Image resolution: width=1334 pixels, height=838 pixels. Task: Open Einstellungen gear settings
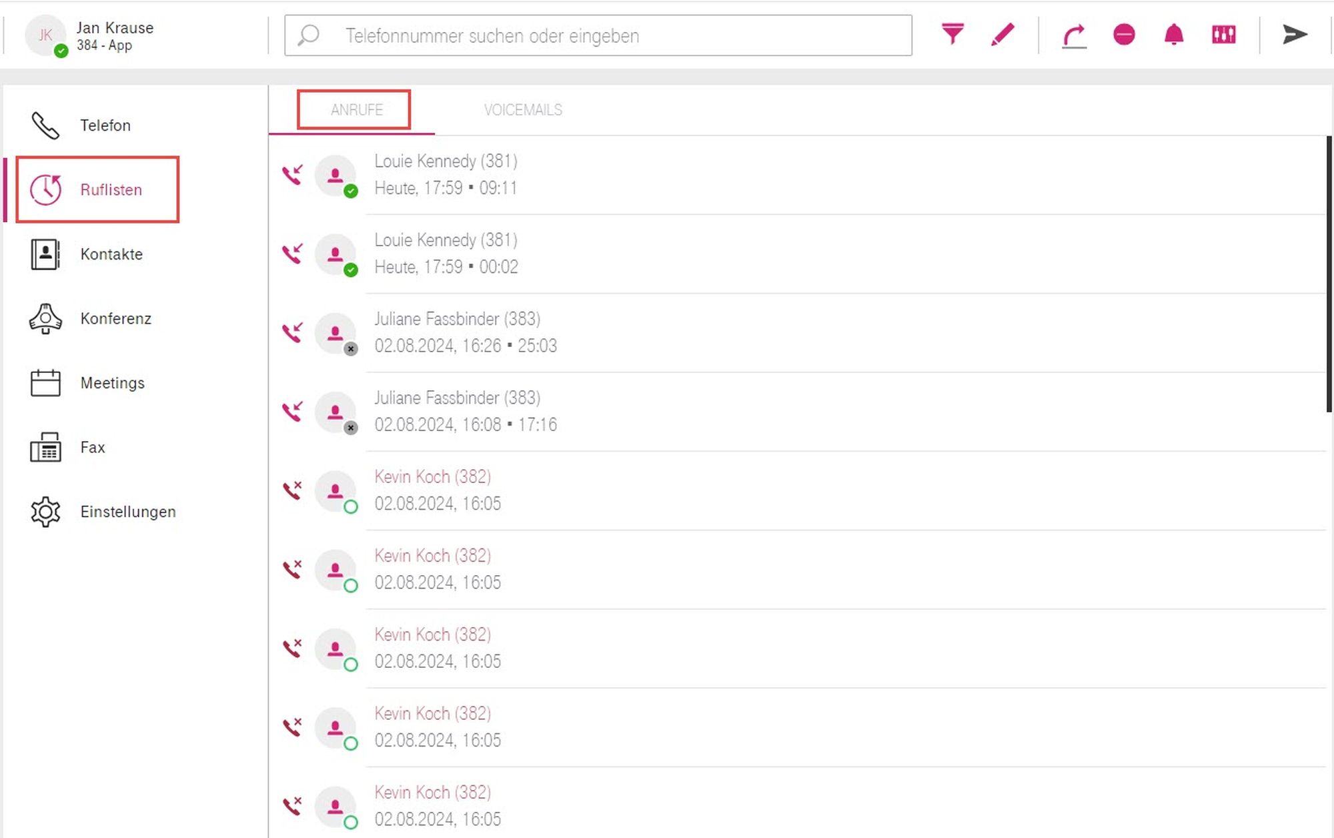127,512
